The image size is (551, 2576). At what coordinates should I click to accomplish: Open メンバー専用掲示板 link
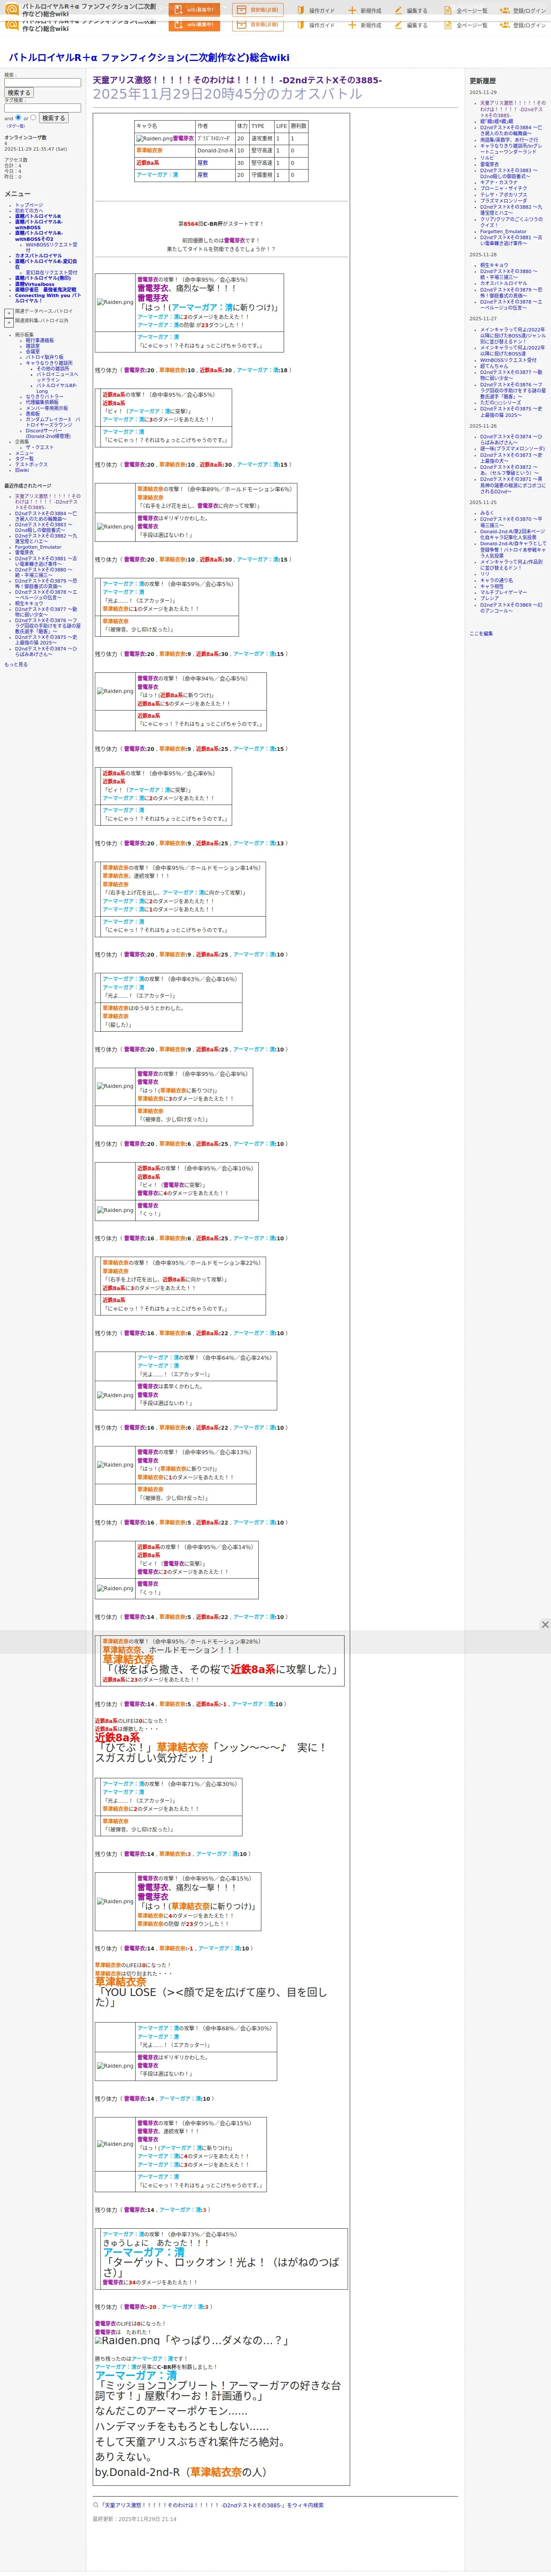pyautogui.click(x=47, y=408)
